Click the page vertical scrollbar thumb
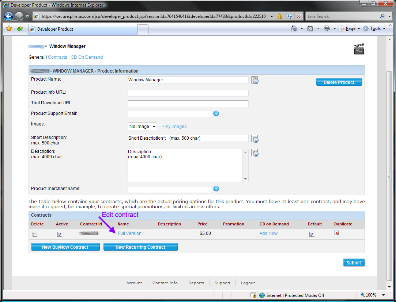 389,176
